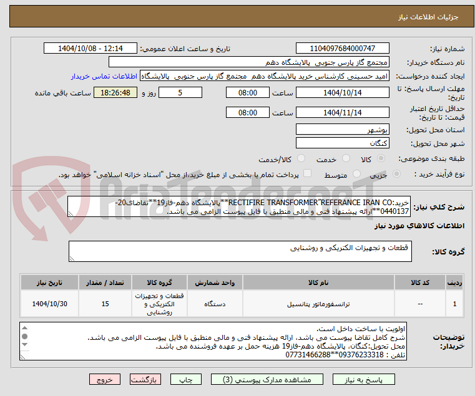Screen dimensions: 475x396
Task: Click the جزئیات اطلاعات نیاز header title
Action: tap(428, 17)
